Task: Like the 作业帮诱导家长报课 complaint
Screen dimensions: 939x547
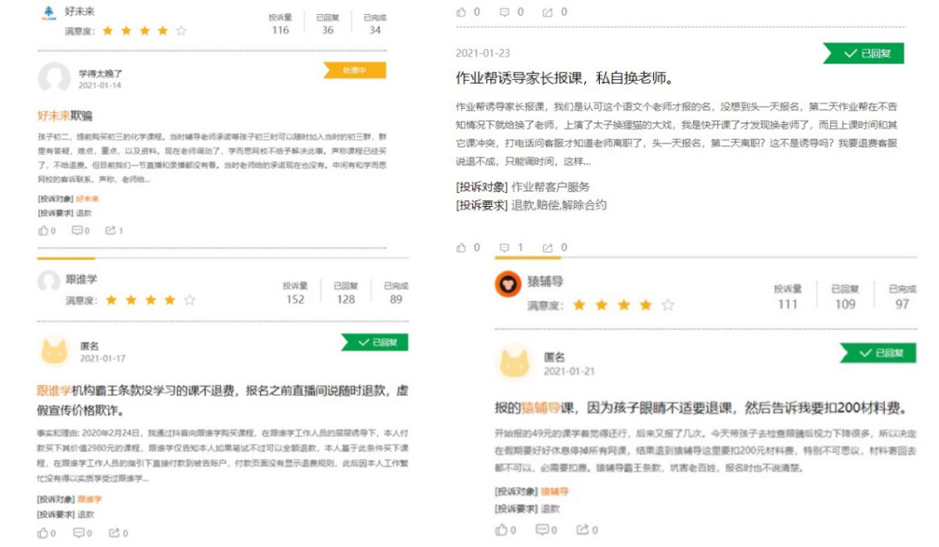Action: click(461, 248)
